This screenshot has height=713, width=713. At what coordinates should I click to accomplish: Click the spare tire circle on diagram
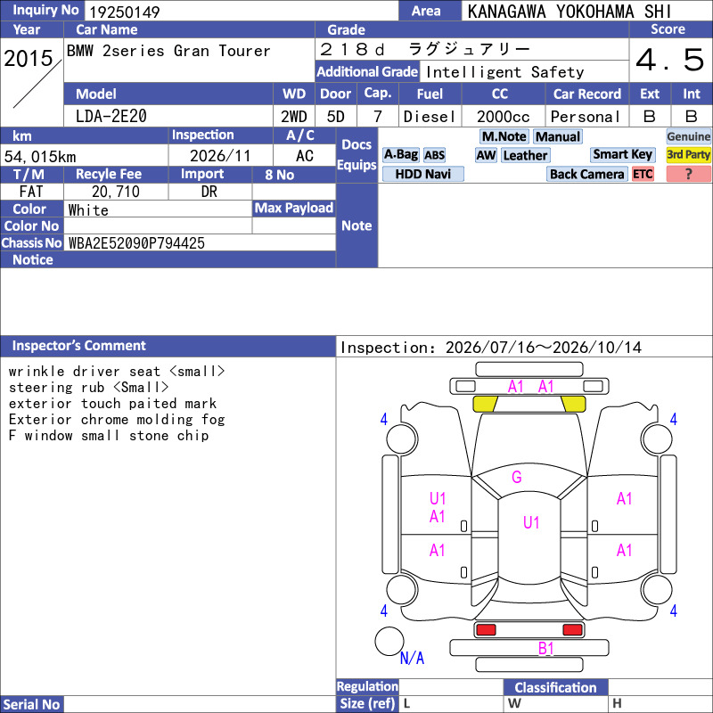tap(389, 641)
